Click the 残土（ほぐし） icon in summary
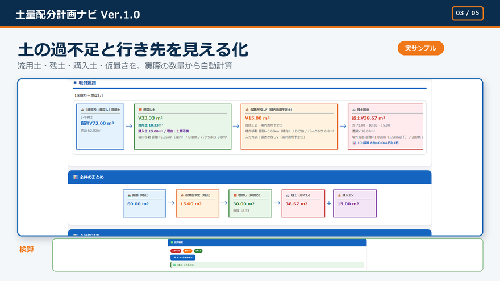This screenshot has width=500, height=281. point(287,195)
